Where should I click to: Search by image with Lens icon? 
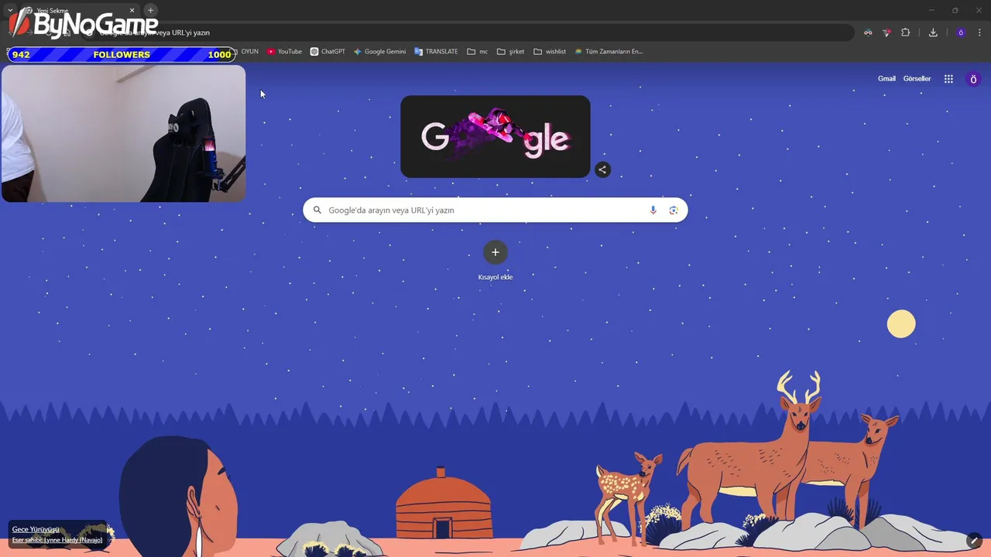click(x=674, y=210)
